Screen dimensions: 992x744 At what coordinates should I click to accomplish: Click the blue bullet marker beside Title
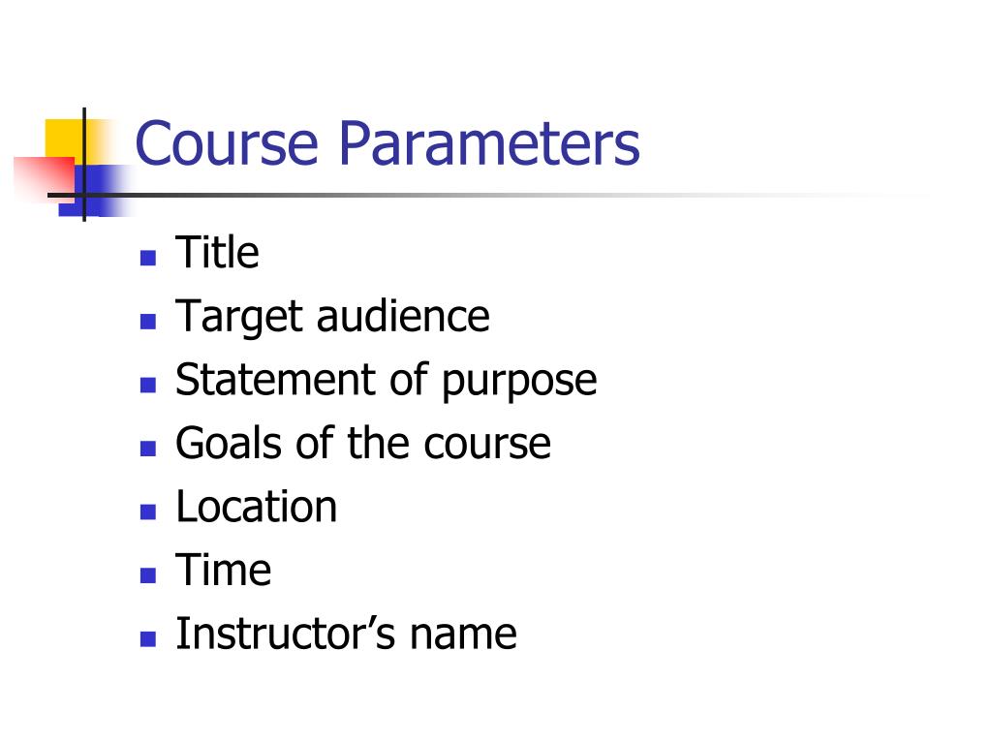(148, 258)
